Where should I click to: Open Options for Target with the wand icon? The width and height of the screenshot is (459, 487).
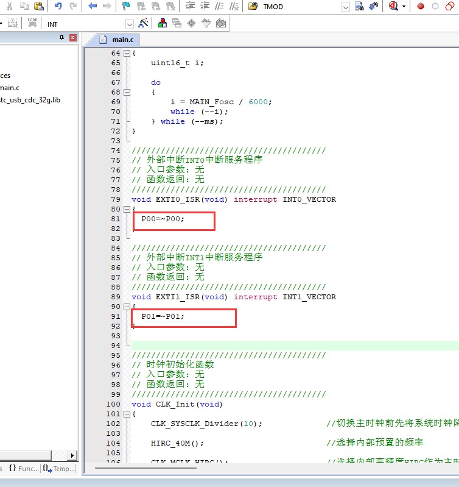click(143, 23)
